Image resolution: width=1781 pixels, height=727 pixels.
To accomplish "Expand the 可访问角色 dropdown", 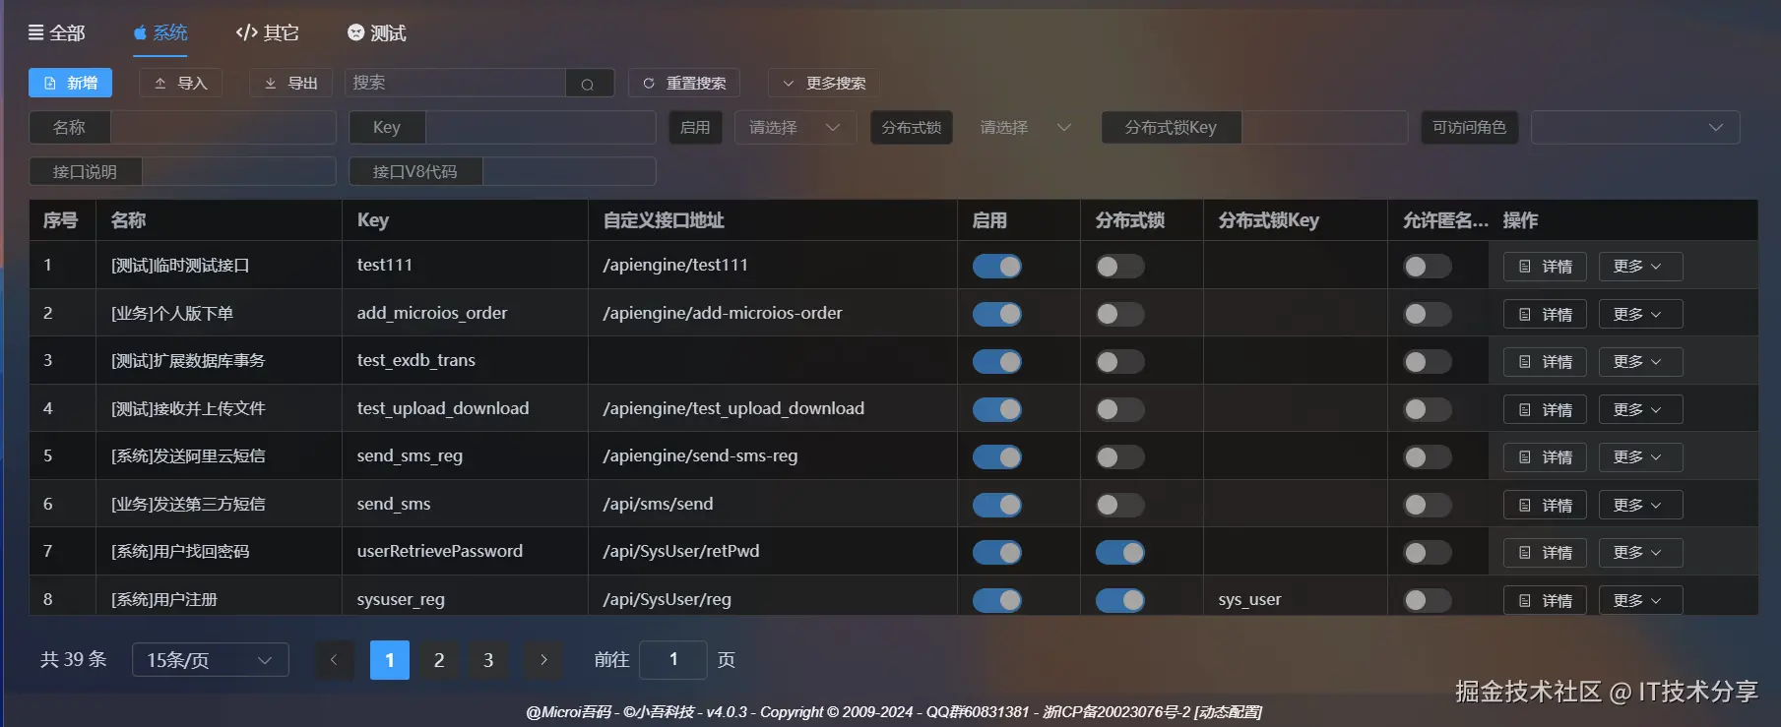I will coord(1635,128).
